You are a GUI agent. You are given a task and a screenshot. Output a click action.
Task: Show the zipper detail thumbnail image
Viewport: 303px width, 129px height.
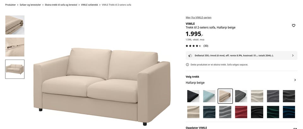[x=15, y=47]
